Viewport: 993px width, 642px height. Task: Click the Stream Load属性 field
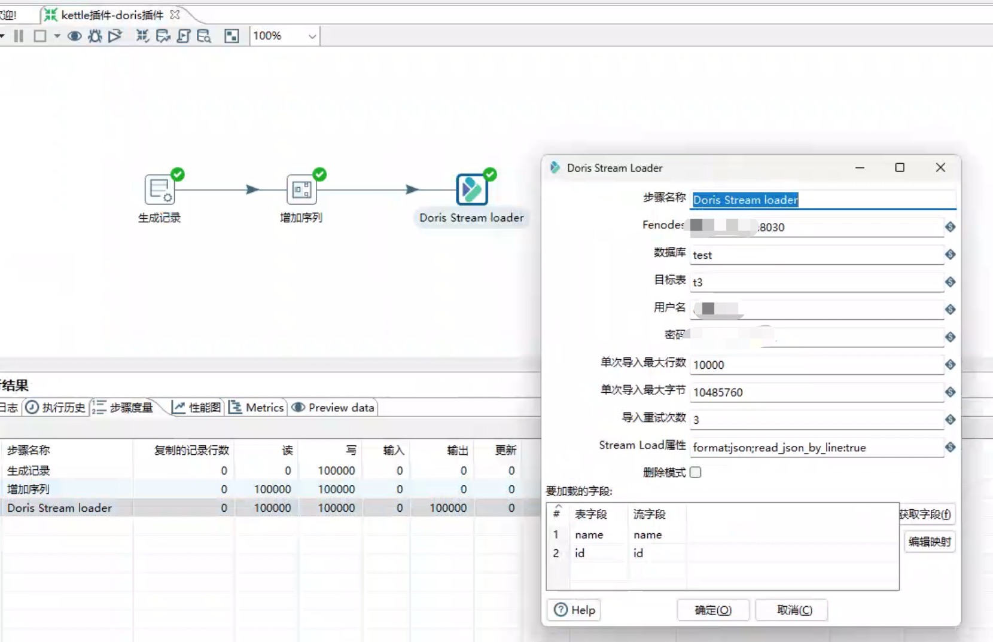(817, 447)
